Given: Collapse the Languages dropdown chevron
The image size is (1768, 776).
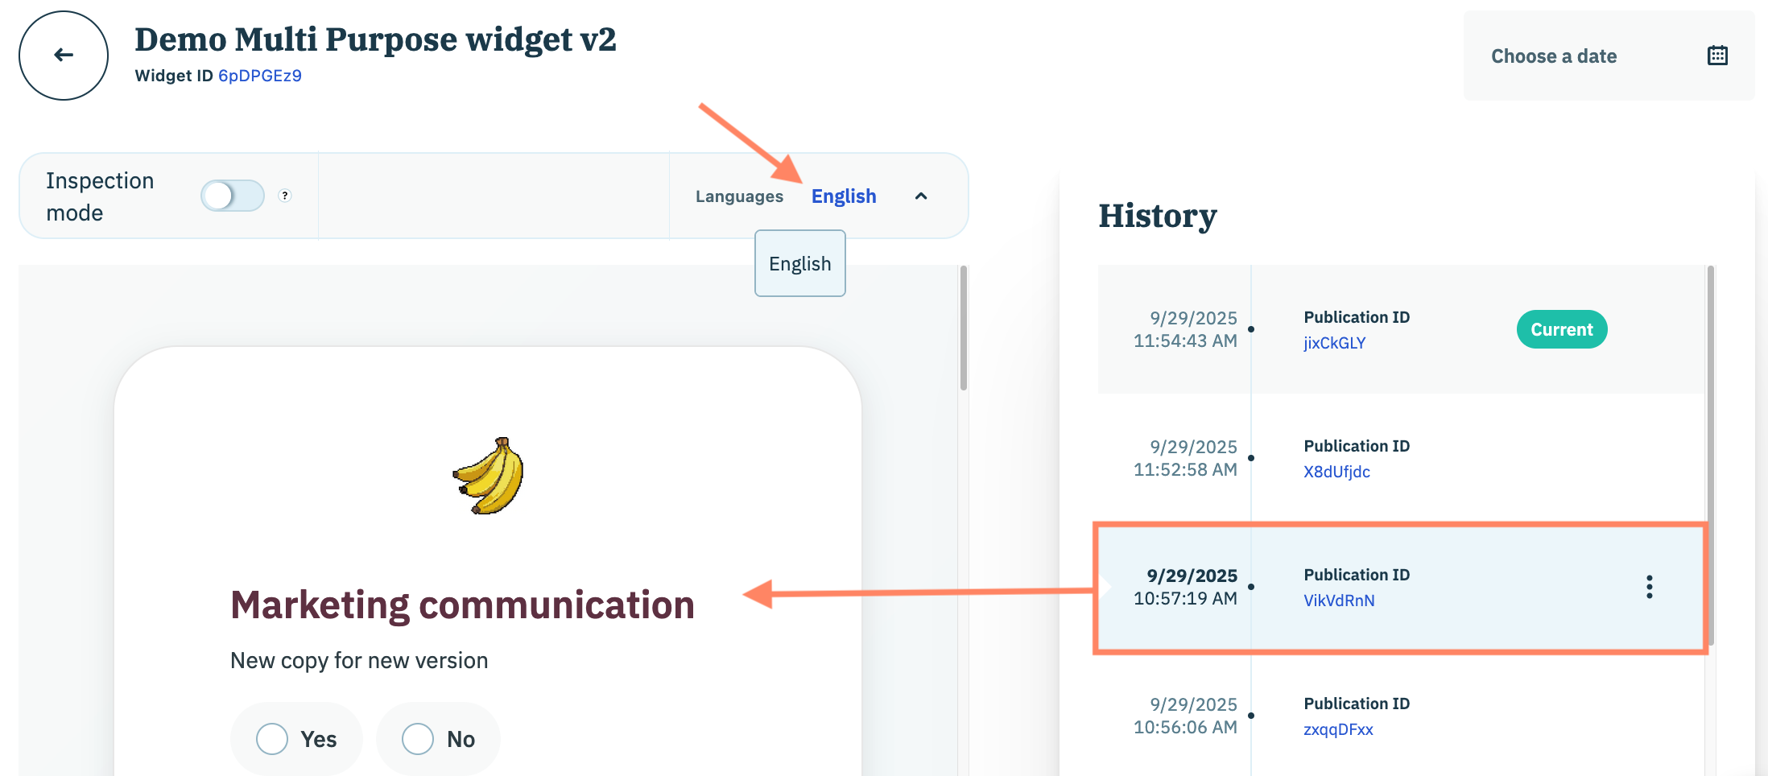Looking at the screenshot, I should click(921, 196).
